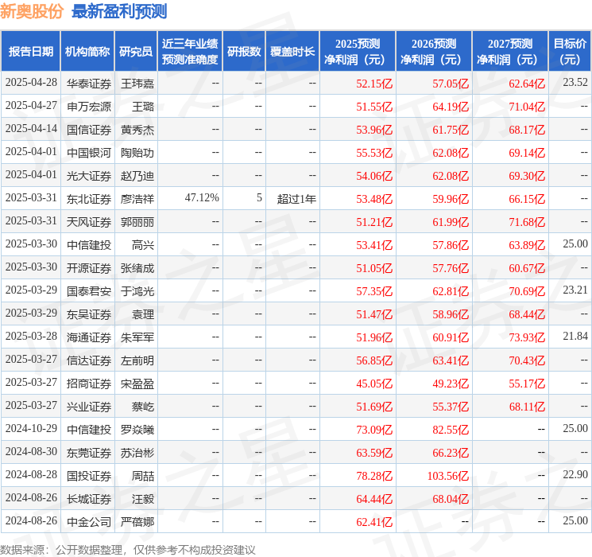Select analyst 黄秀杰
The width and height of the screenshot is (592, 557).
click(137, 130)
